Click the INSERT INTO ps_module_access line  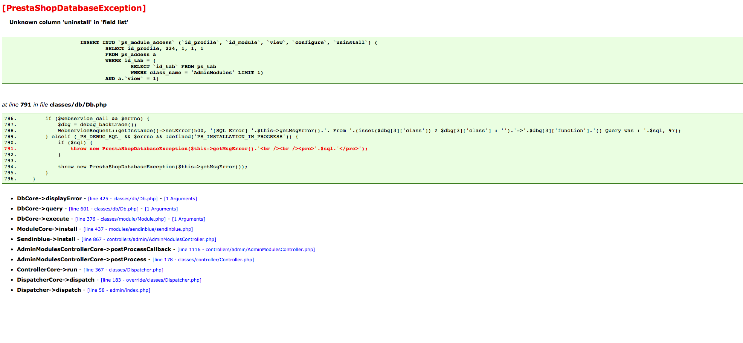(x=229, y=43)
